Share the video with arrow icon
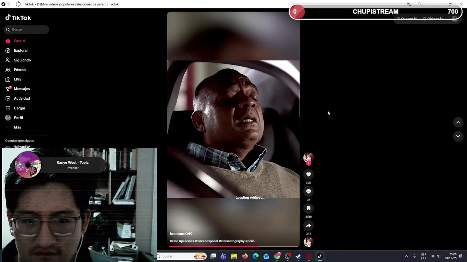Screen dimensions: 467x262 tap(308, 225)
